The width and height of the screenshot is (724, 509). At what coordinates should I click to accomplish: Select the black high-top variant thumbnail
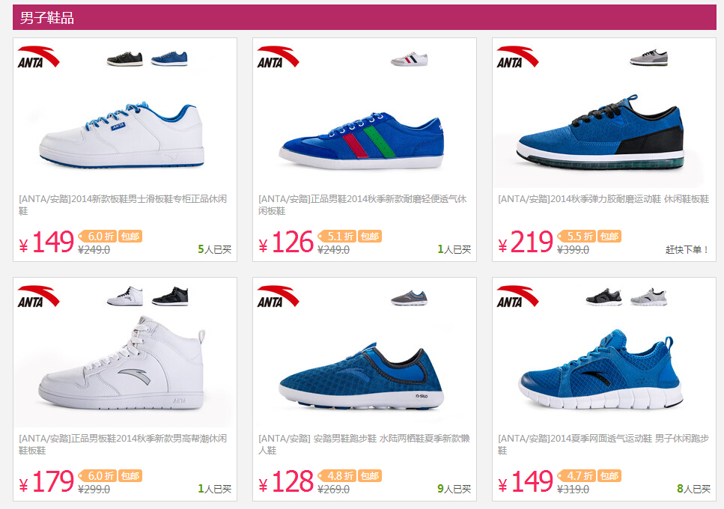click(x=170, y=296)
